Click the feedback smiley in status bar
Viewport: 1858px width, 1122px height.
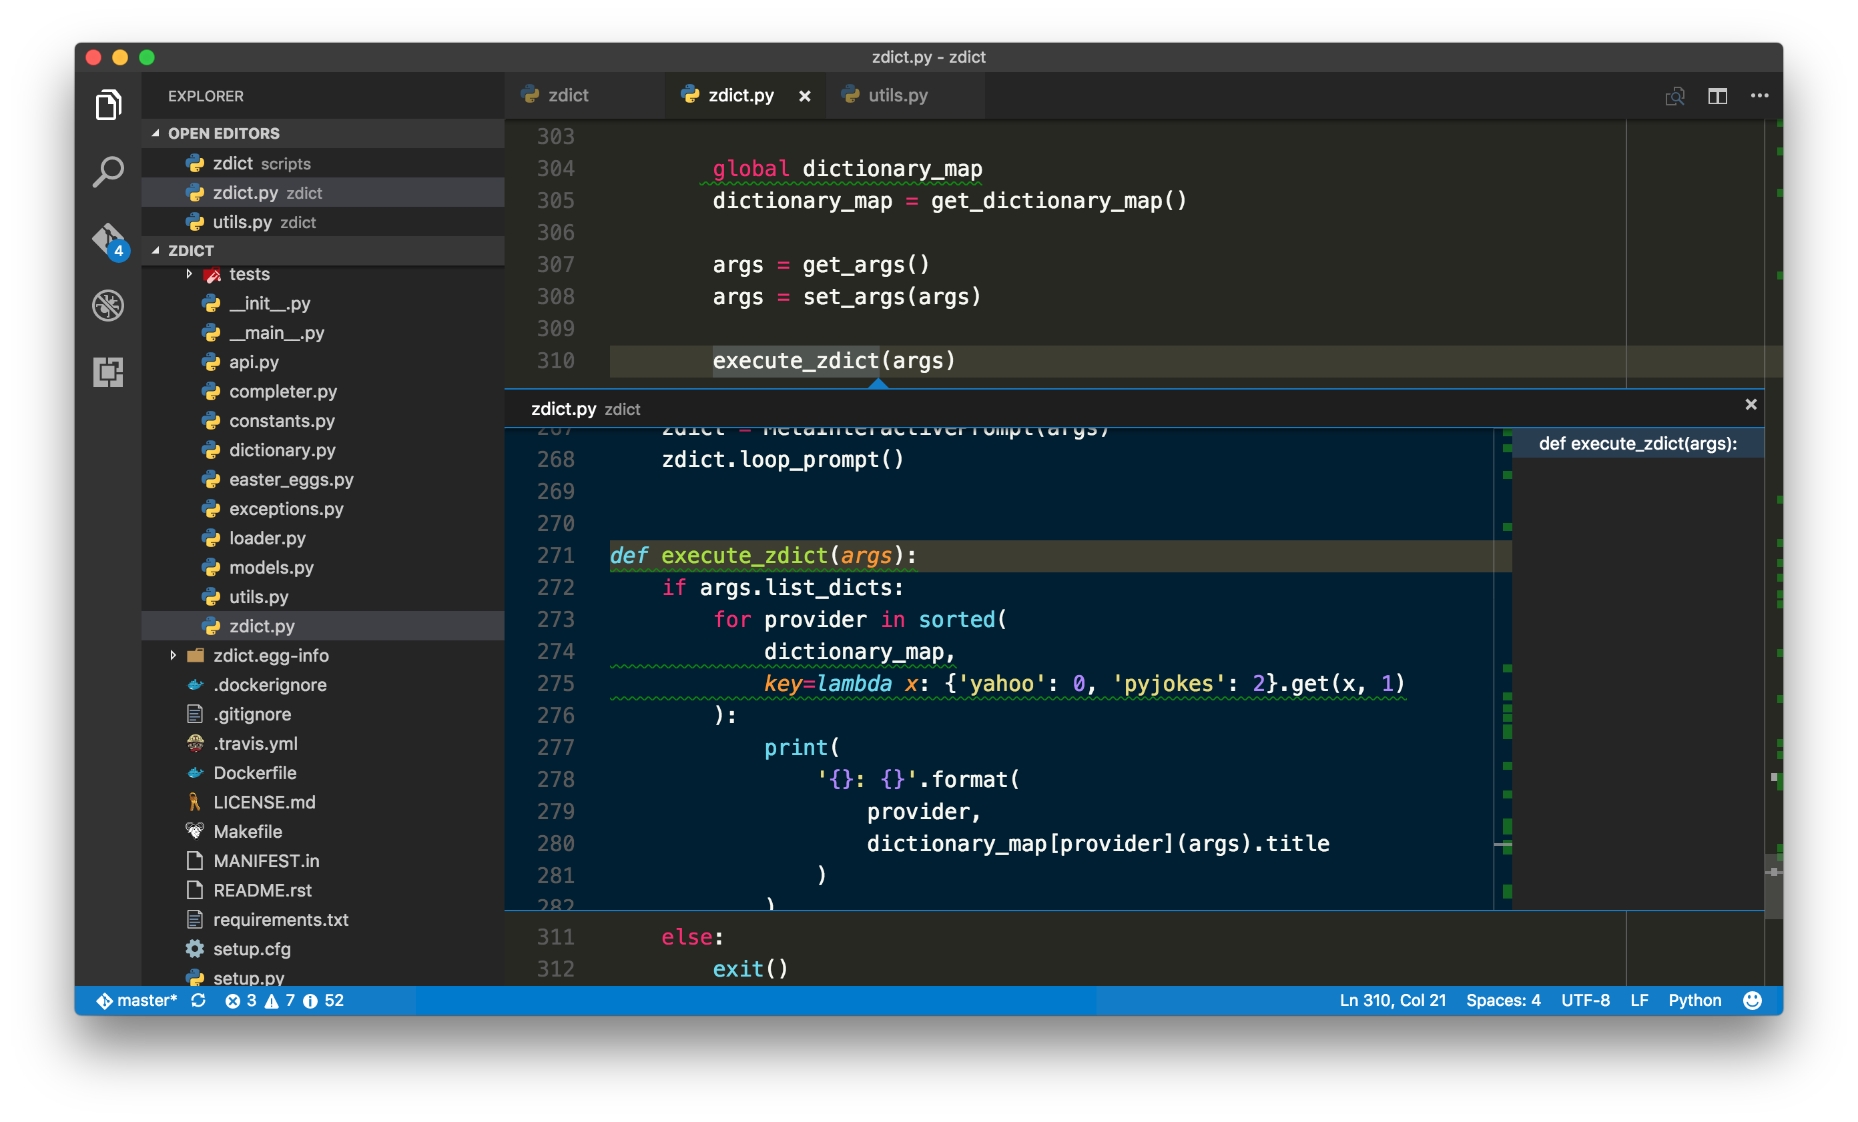tap(1753, 1000)
